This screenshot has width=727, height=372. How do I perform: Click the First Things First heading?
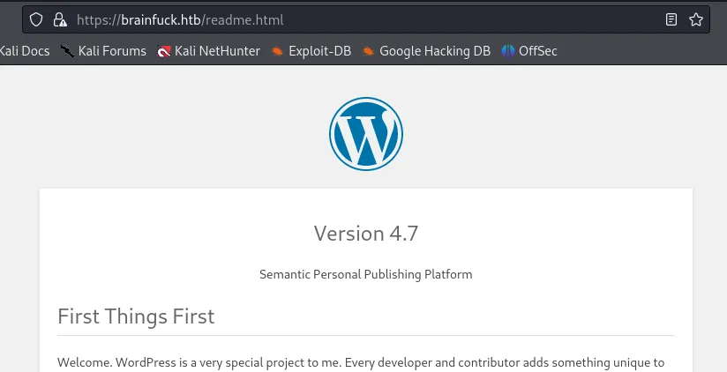click(x=136, y=316)
